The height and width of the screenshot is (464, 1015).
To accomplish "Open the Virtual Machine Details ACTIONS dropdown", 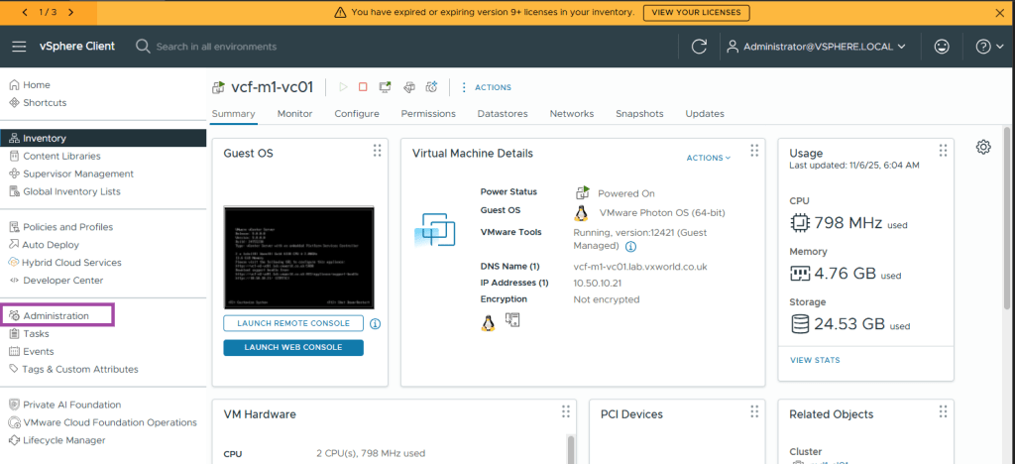I will point(708,158).
